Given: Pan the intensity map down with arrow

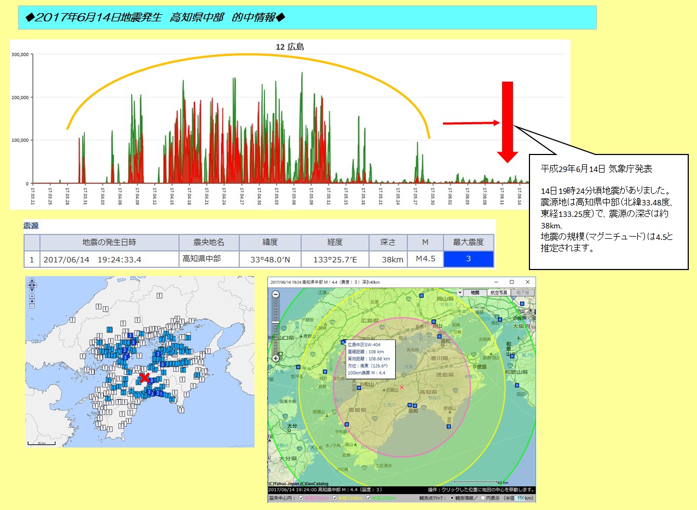Looking at the screenshot, I should 32,290.
